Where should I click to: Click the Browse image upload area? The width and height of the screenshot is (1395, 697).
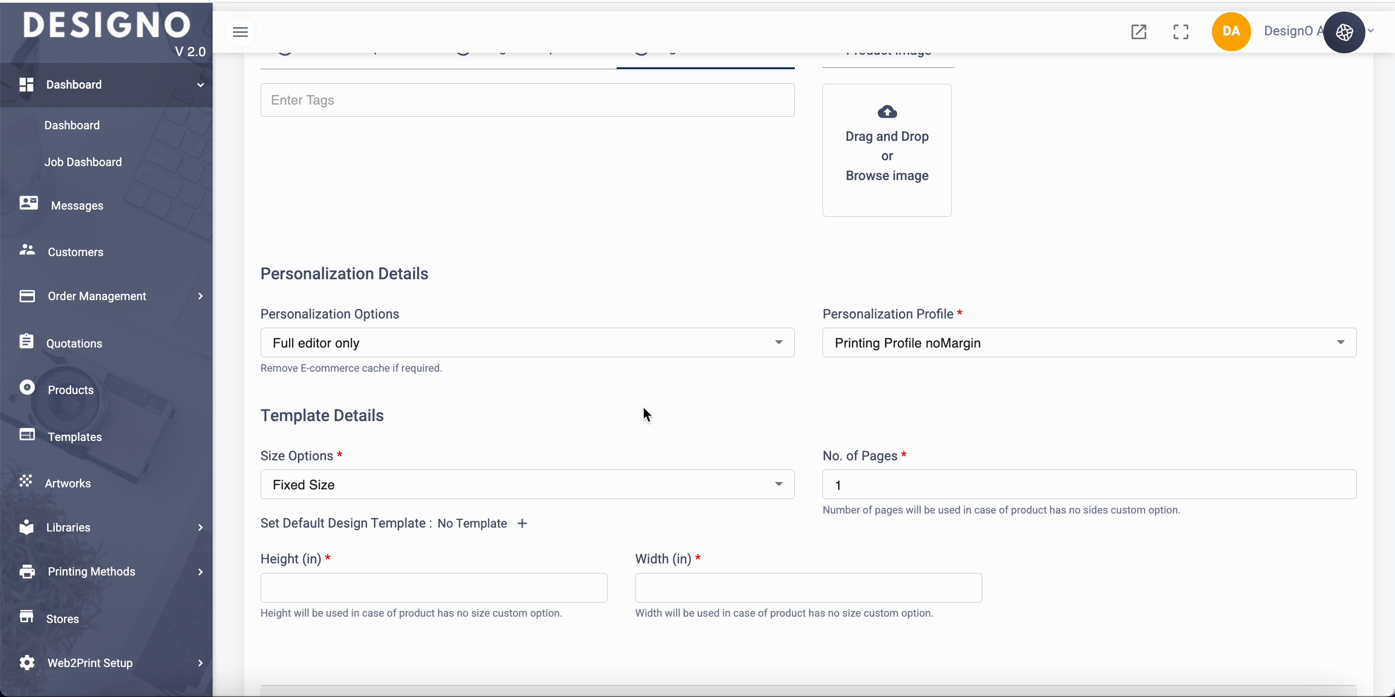tap(886, 175)
